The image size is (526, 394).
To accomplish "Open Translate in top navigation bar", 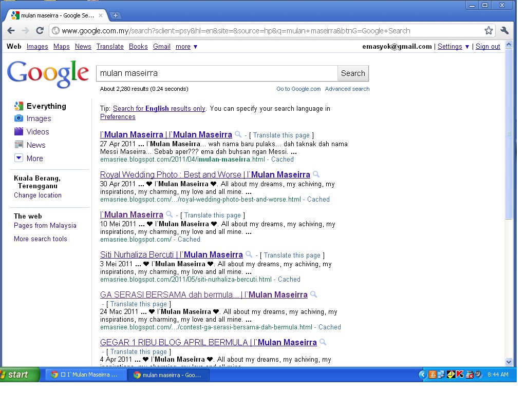I will [110, 47].
